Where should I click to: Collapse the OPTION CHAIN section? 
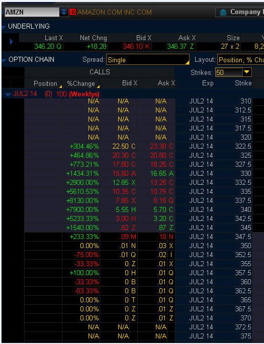4,60
